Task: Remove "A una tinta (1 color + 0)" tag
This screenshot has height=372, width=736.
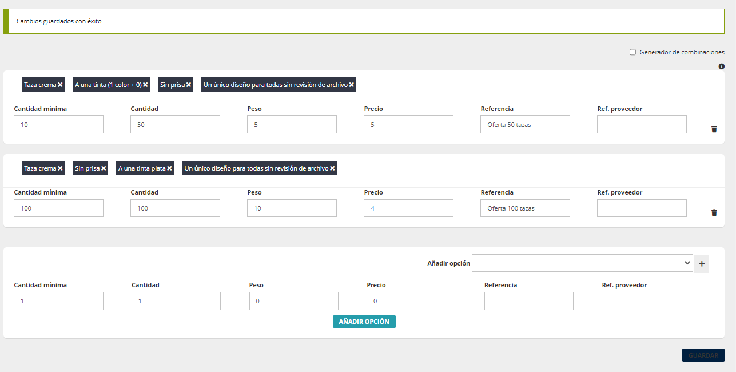Action: [145, 85]
